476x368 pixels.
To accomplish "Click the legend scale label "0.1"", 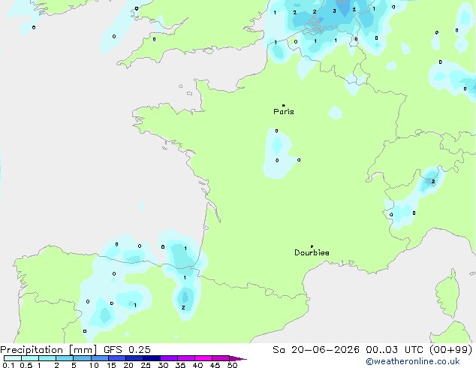I will pyautogui.click(x=8, y=365).
